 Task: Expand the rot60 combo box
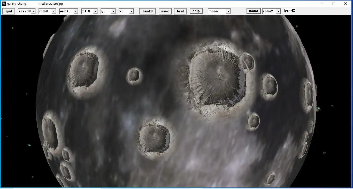pos(47,11)
